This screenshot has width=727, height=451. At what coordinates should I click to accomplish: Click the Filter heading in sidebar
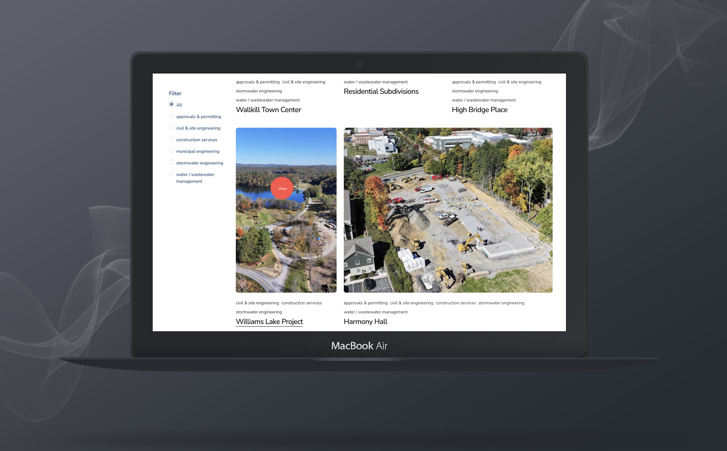tap(175, 93)
